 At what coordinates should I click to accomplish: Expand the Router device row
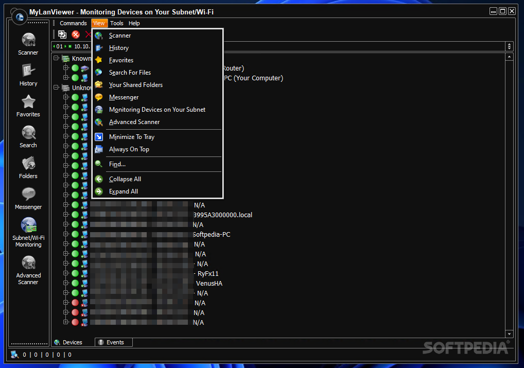point(66,68)
